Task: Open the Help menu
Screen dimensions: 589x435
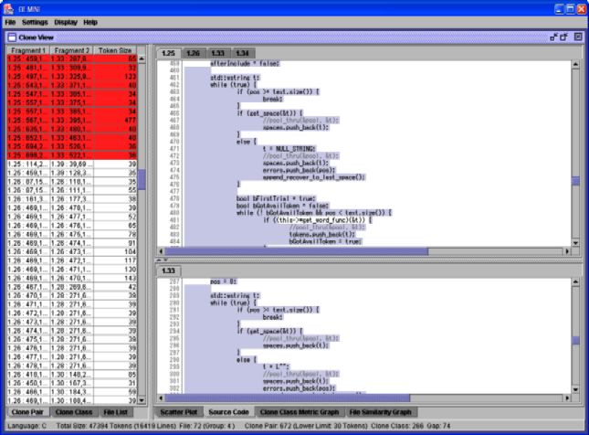Action: point(89,21)
